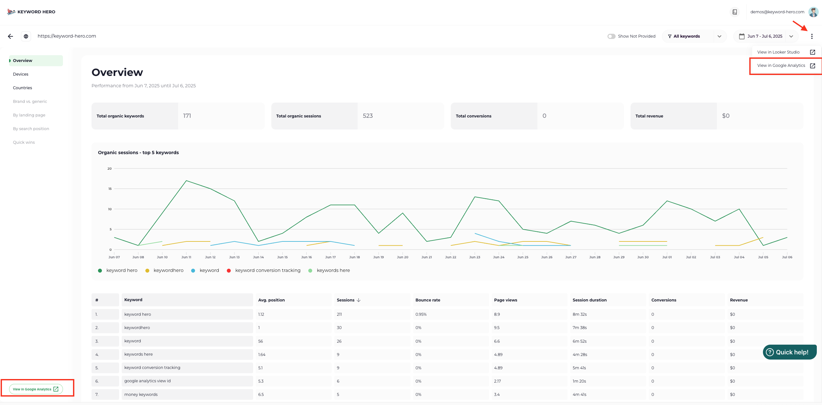Click demos@keyword-hero.com account email
This screenshot has height=405, width=822.
[x=777, y=12]
